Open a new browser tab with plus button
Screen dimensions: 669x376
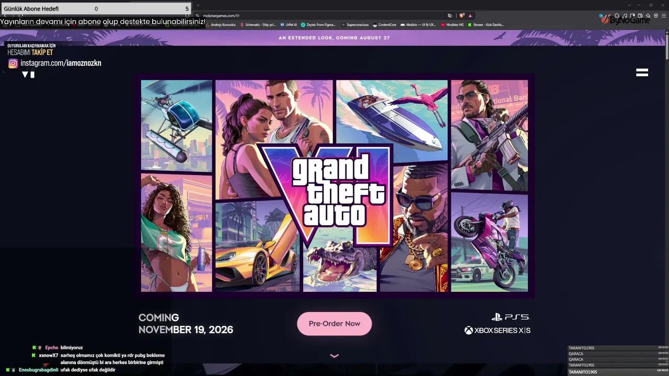[198, 5]
